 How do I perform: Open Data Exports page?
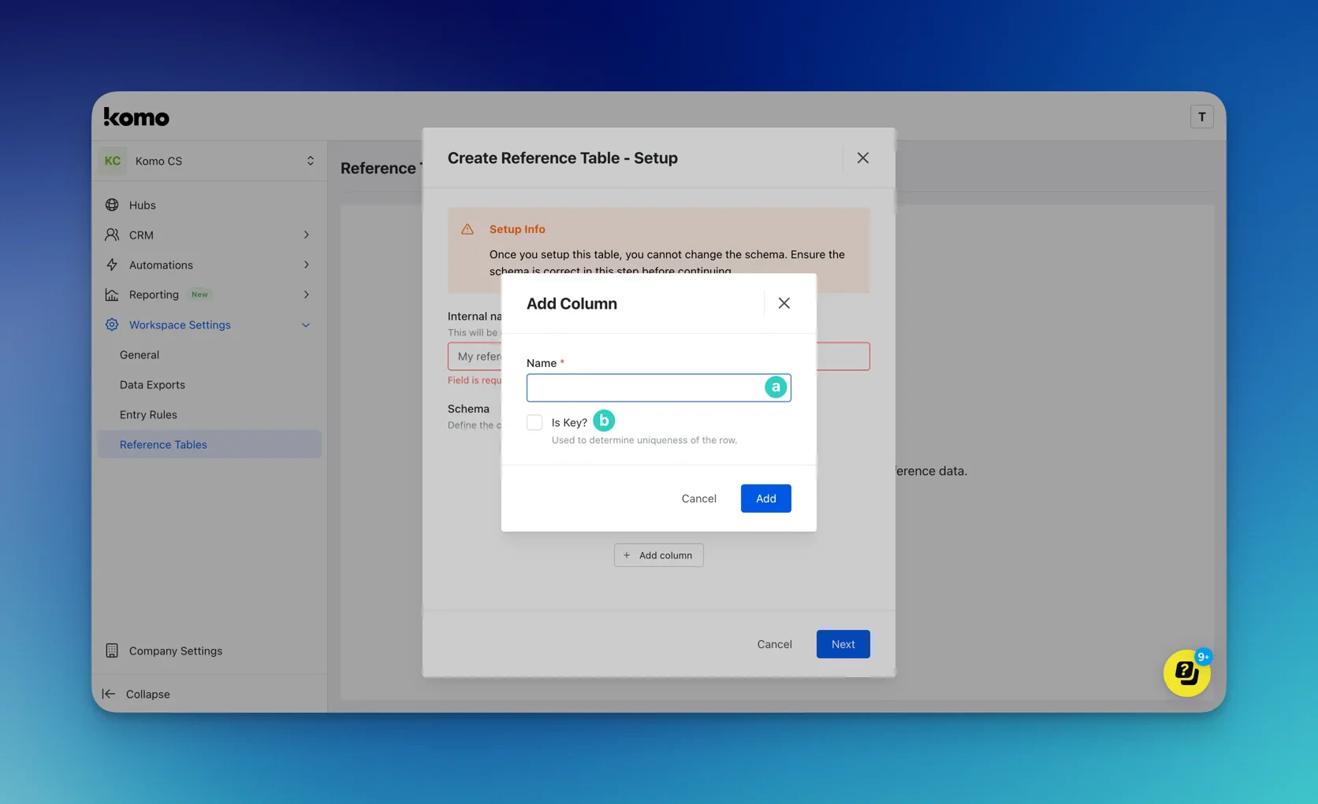[210, 385]
